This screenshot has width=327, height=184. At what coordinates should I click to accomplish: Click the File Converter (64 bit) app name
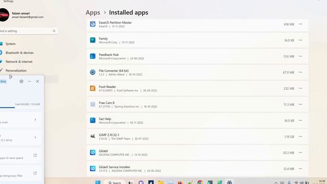[x=113, y=71]
